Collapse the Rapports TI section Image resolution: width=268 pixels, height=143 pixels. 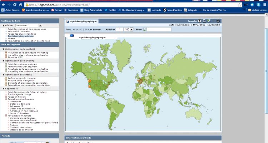pos(3,88)
